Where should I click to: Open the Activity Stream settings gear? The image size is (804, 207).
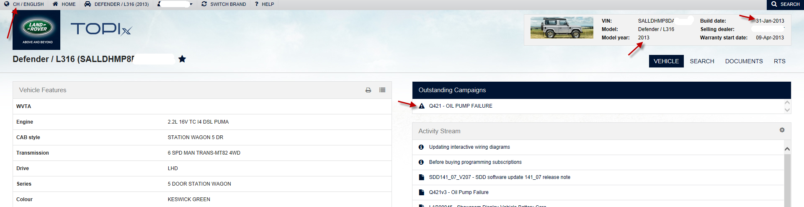click(x=782, y=130)
